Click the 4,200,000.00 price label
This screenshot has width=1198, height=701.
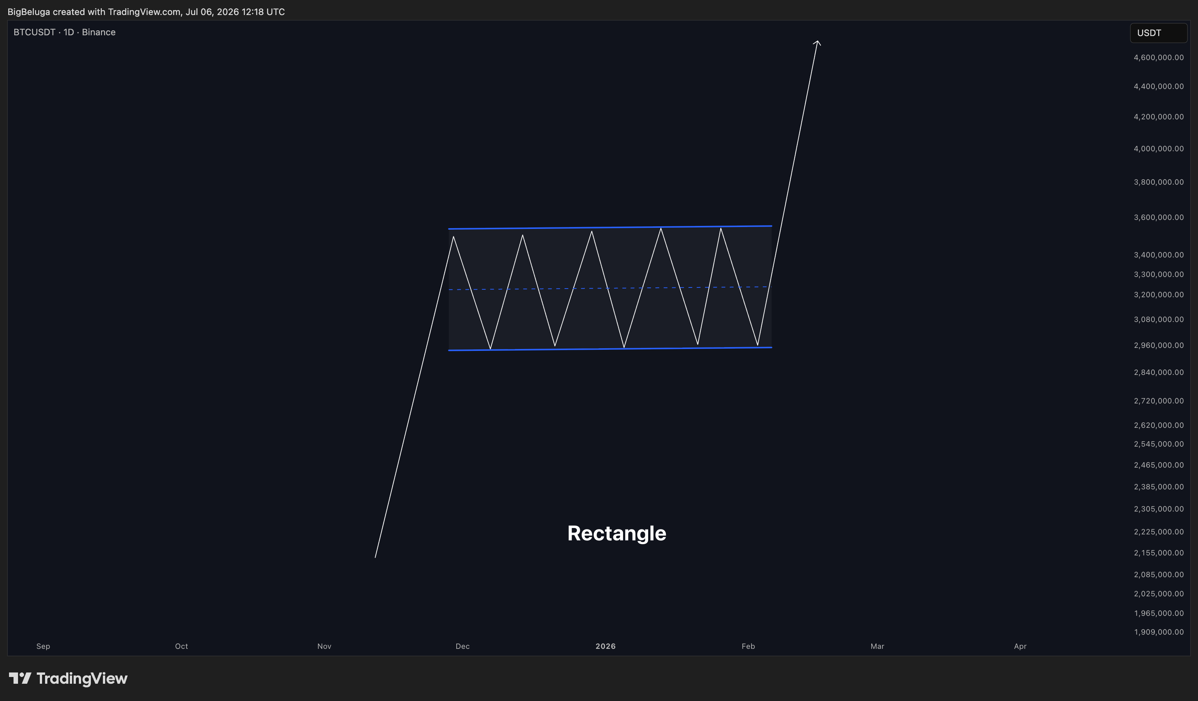1159,117
